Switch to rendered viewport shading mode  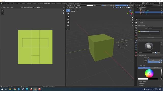131,7
